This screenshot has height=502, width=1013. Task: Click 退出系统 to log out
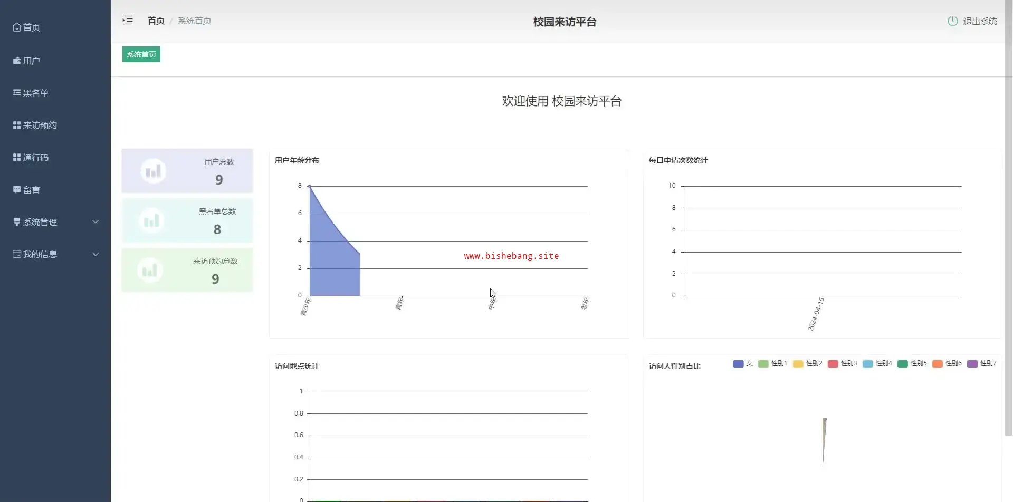(x=980, y=21)
